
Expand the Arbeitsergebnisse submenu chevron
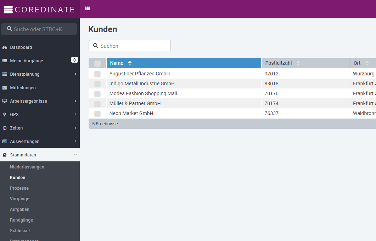pyautogui.click(x=75, y=101)
